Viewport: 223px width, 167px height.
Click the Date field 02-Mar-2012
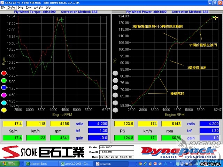pyautogui.click(x=116, y=157)
